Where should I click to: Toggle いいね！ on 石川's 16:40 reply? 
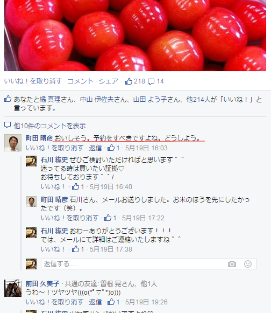click(x=53, y=186)
